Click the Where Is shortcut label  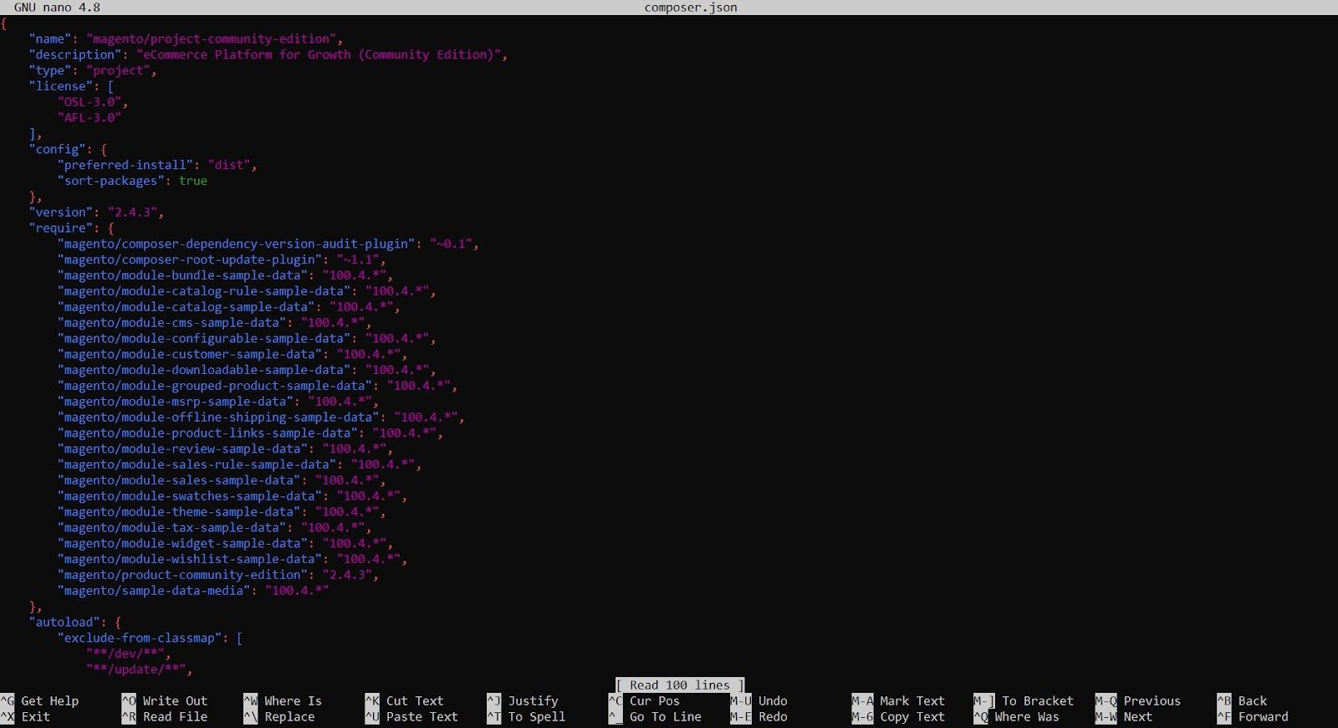[293, 701]
